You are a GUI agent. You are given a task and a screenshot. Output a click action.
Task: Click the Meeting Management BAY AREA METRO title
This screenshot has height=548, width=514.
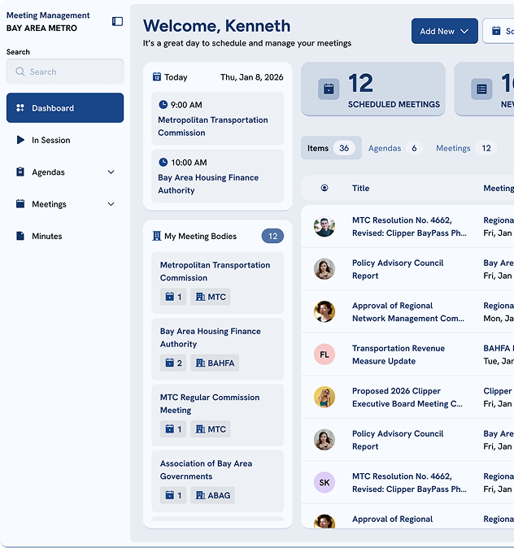coord(48,21)
